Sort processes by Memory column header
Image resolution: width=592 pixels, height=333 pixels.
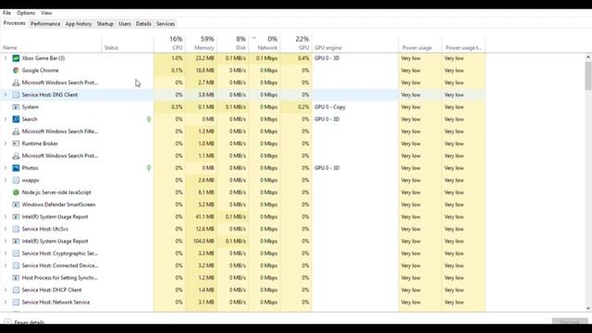coord(202,43)
